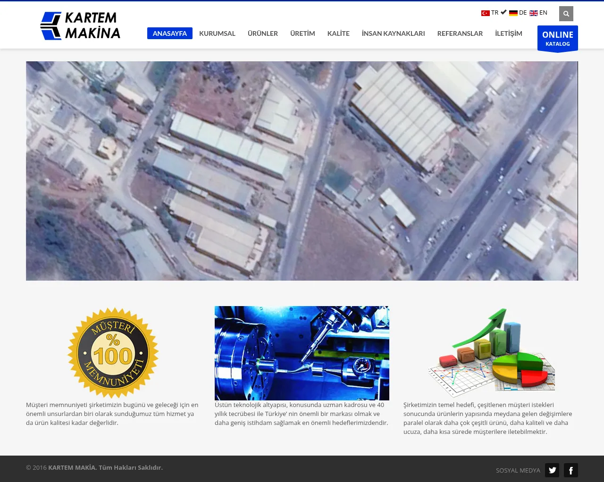Click the aerial factory slider image

tap(302, 171)
